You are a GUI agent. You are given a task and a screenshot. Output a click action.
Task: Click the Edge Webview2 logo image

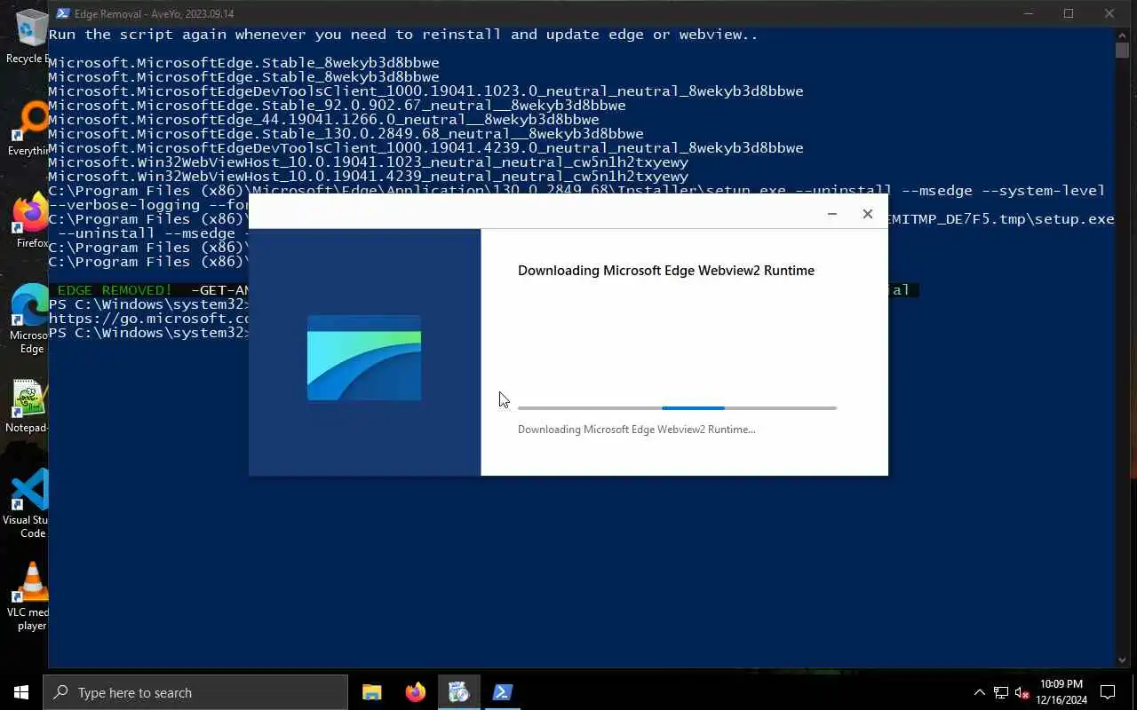click(x=364, y=358)
